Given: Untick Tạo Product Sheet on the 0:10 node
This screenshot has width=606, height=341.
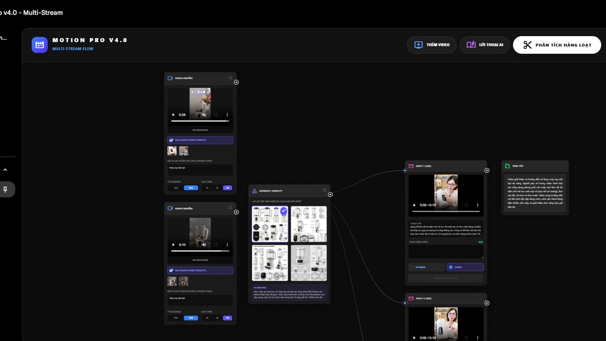Looking at the screenshot, I should coord(171,270).
